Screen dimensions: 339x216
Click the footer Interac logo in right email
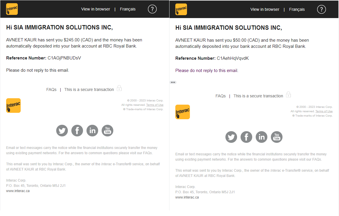(x=183, y=112)
